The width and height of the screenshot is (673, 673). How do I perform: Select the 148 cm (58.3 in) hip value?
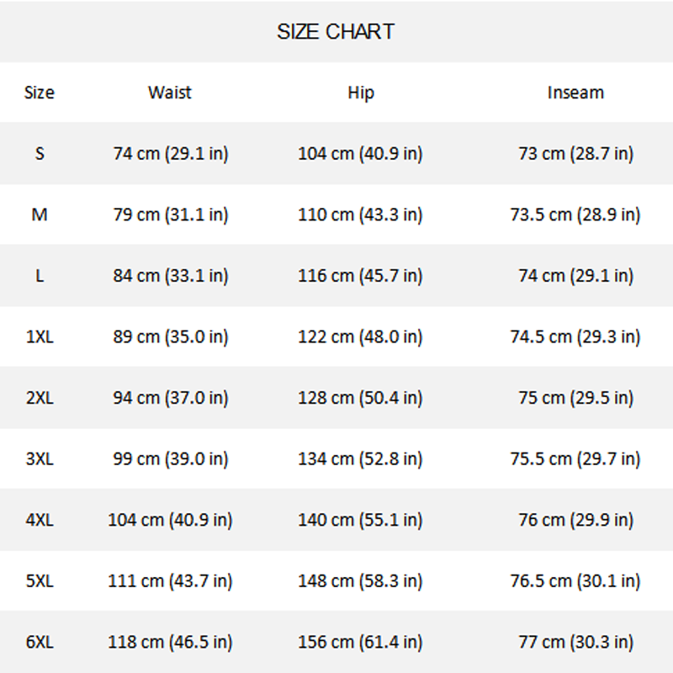coord(360,581)
